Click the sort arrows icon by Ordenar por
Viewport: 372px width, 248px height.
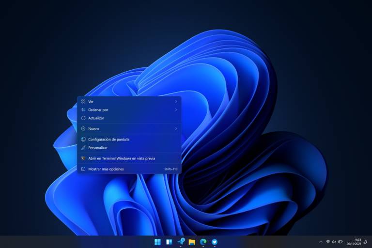[x=83, y=110]
